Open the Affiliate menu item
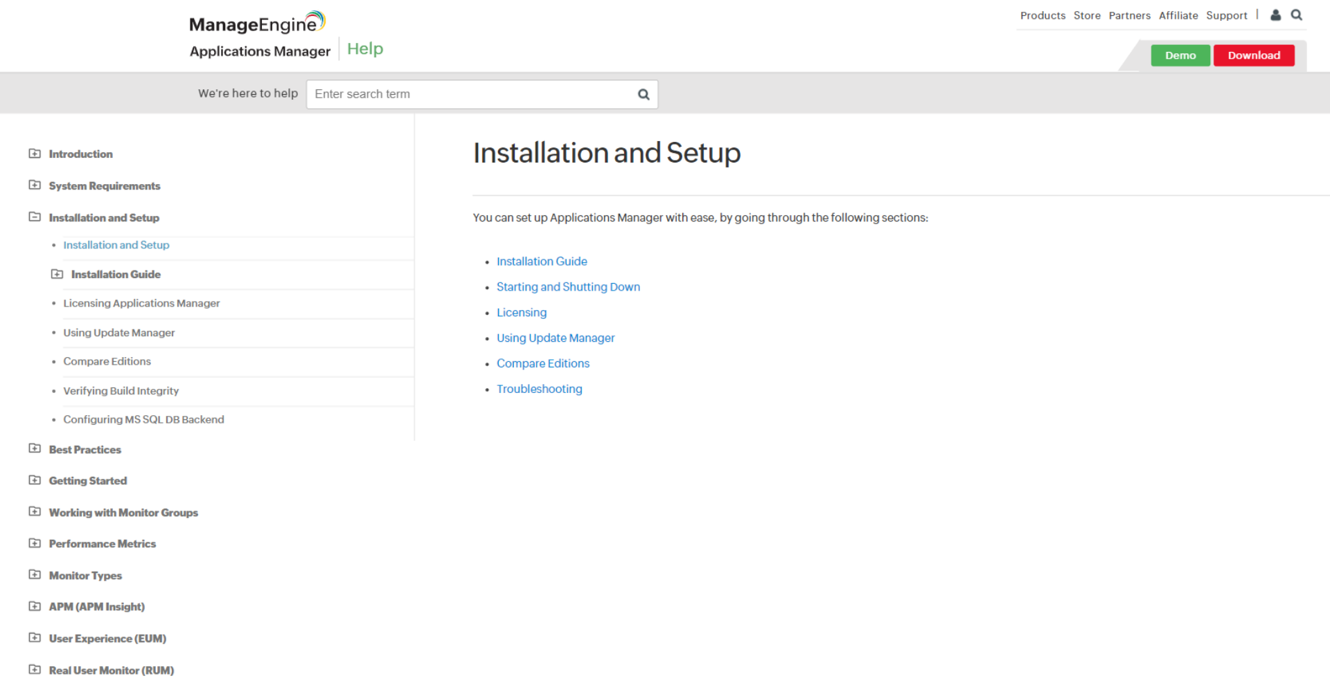The height and width of the screenshot is (685, 1330). coord(1178,15)
